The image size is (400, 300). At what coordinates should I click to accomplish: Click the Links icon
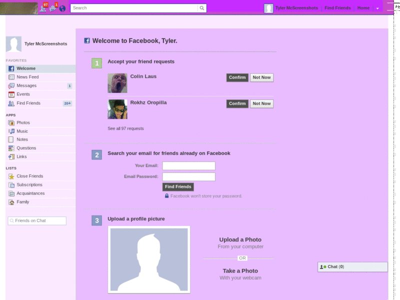[11, 157]
